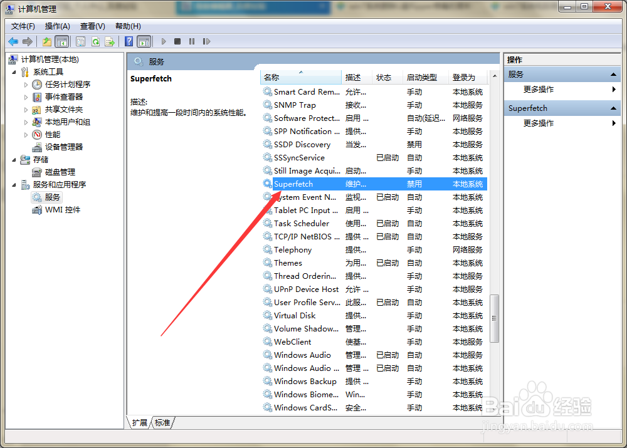Expand the 本地用户和组 tree node
Image resolution: width=627 pixels, height=448 pixels.
point(26,122)
